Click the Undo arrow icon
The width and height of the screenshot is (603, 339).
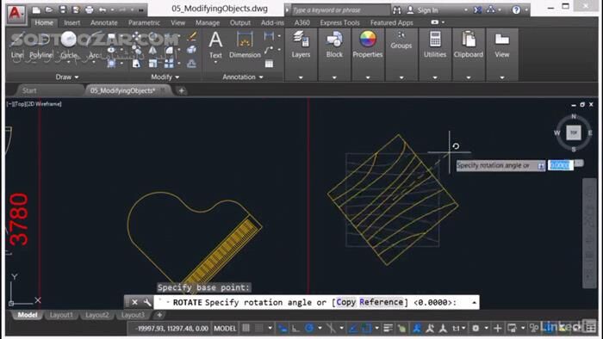tap(103, 9)
